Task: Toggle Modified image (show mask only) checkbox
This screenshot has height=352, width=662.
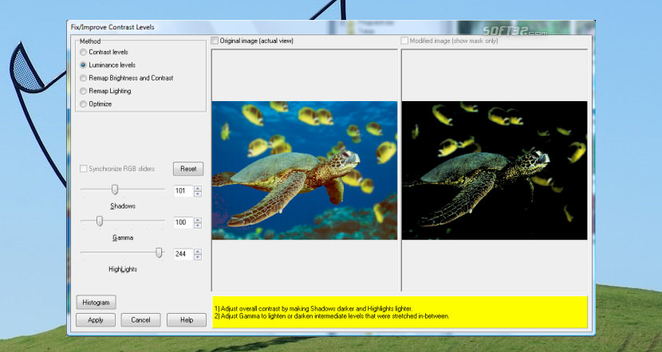Action: tap(404, 41)
